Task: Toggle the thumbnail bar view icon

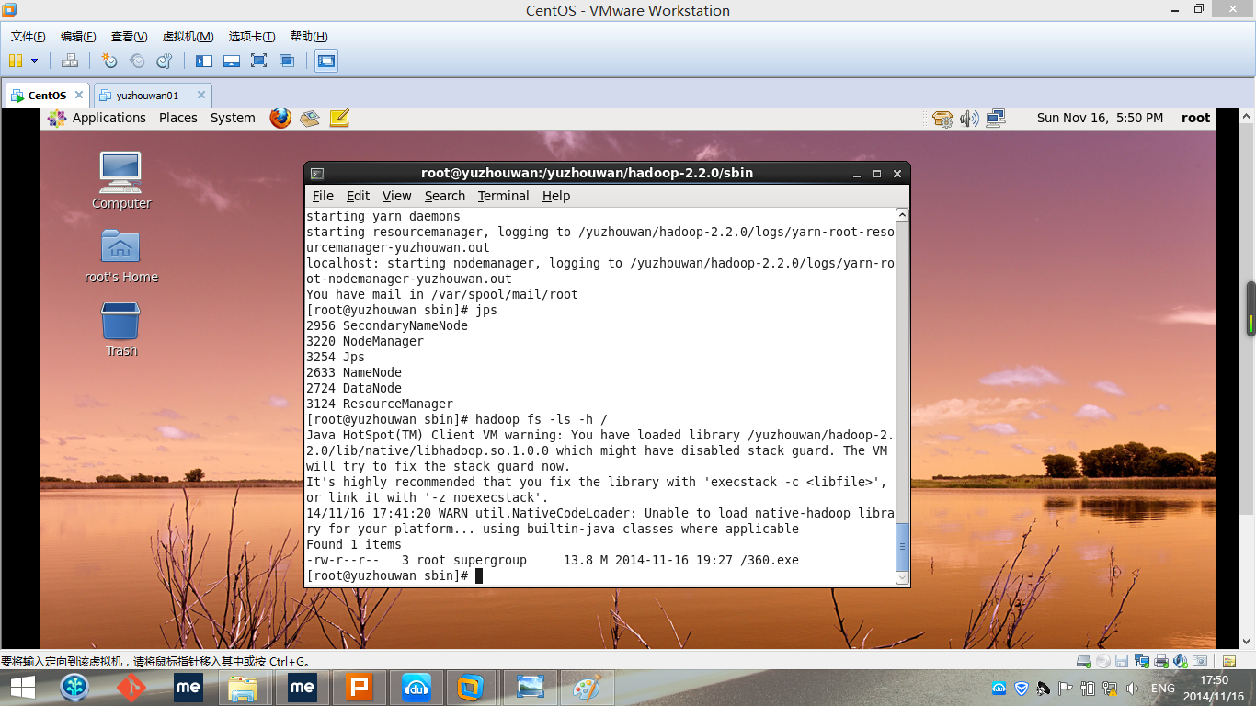Action: [232, 61]
